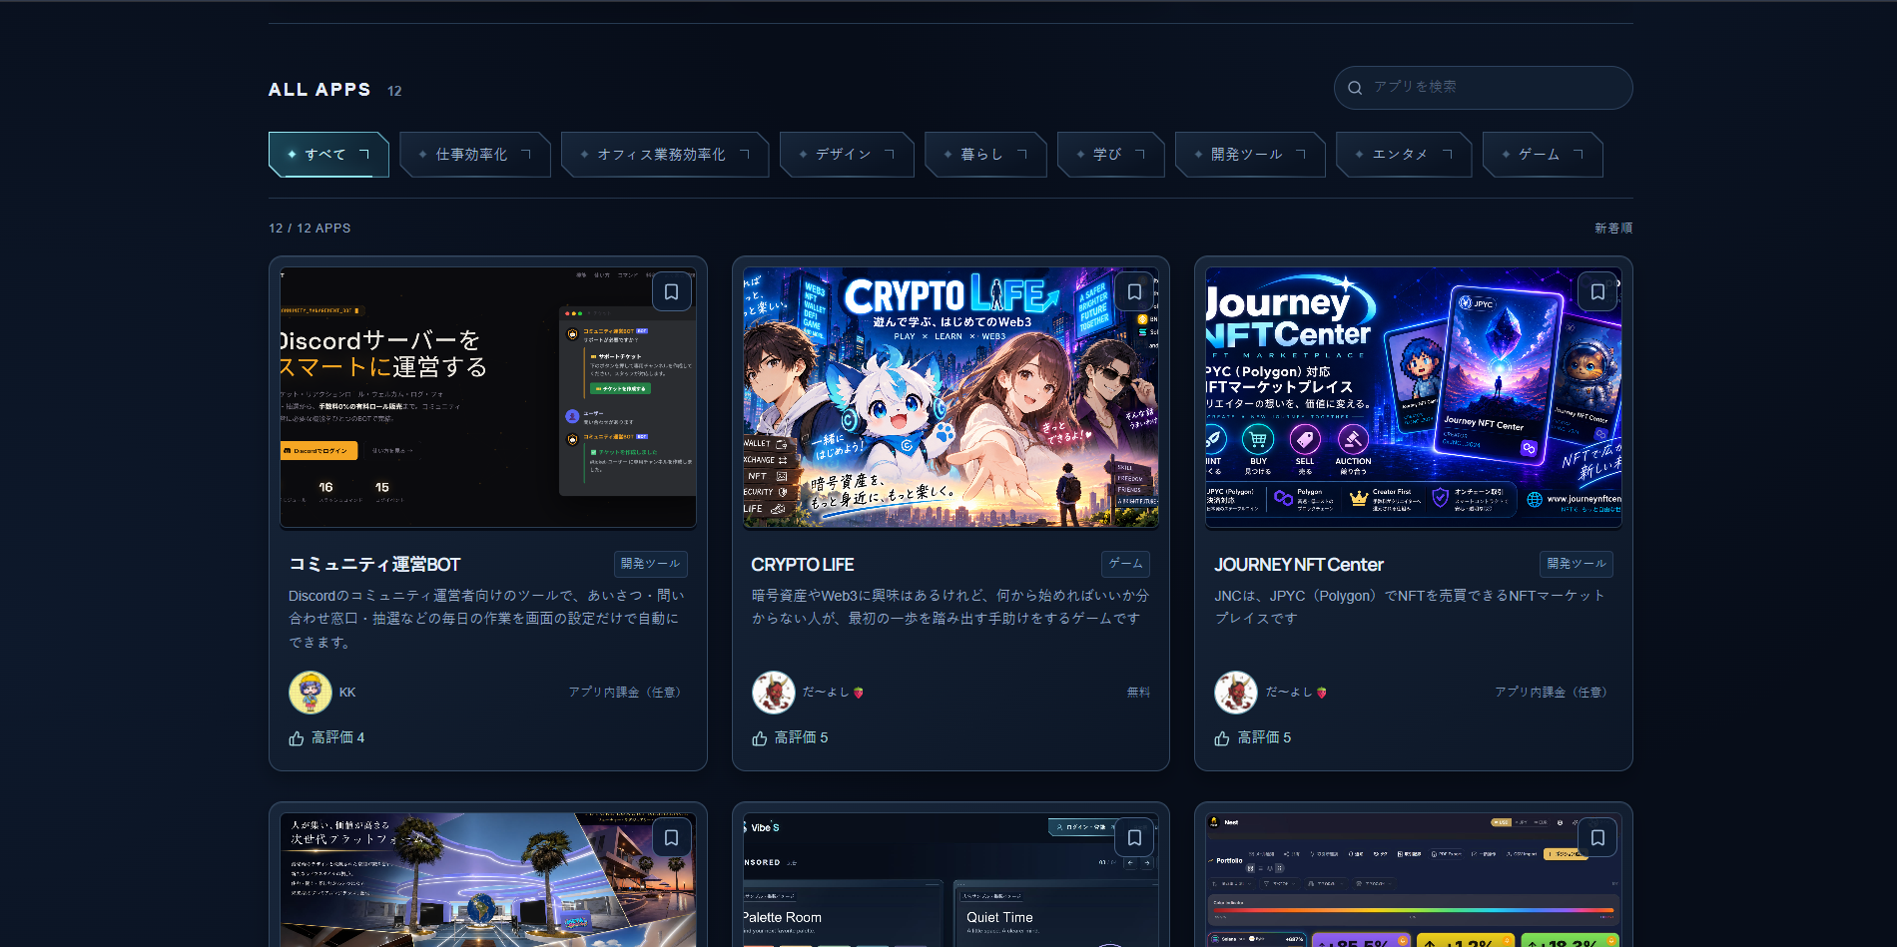Open だ〜よし avatar on JOURNEY NFT card

1236,693
